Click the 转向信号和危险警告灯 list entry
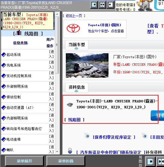This screenshot has height=167, width=164. [x=24, y=129]
